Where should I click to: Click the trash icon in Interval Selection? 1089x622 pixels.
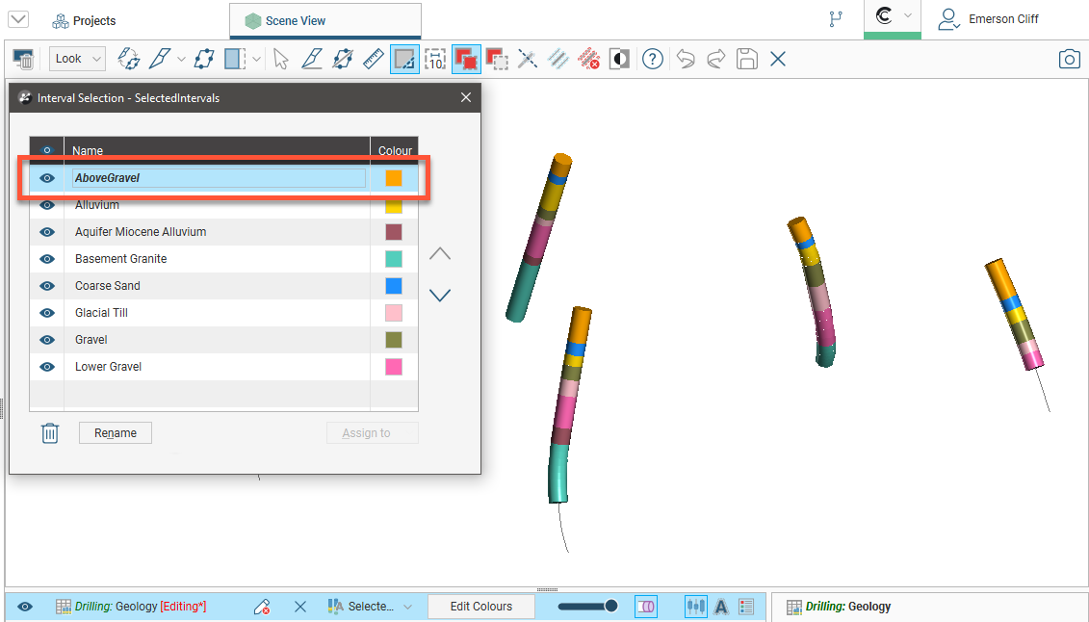pyautogui.click(x=50, y=433)
